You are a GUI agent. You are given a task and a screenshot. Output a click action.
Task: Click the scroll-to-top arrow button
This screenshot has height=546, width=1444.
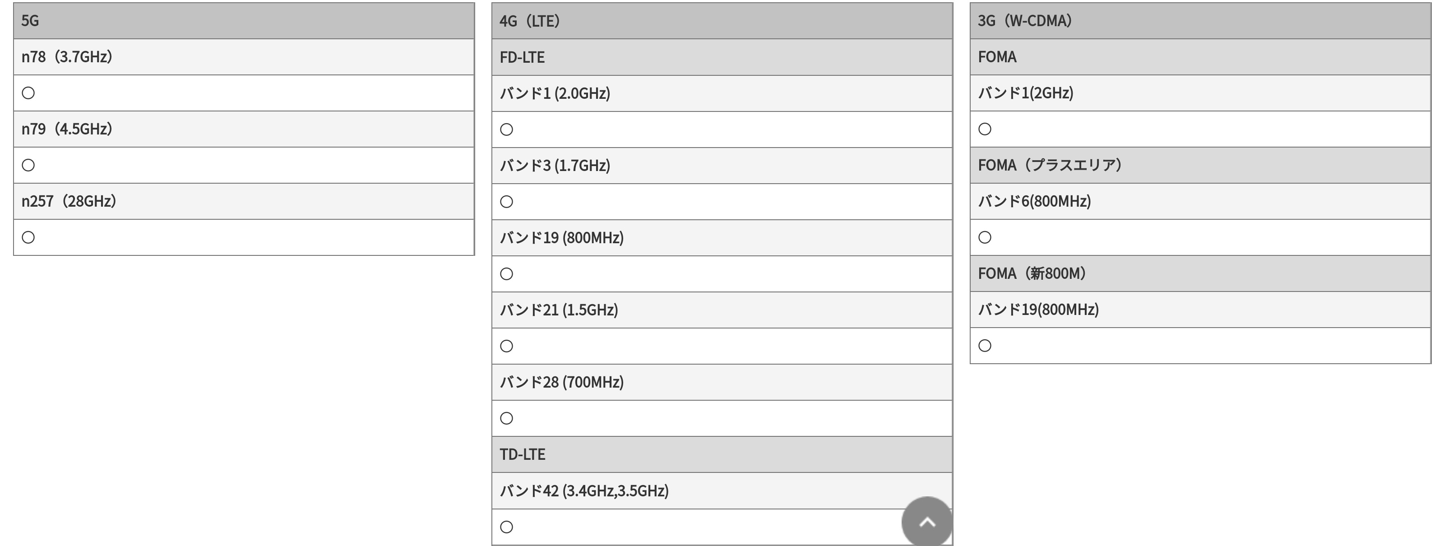tap(926, 522)
